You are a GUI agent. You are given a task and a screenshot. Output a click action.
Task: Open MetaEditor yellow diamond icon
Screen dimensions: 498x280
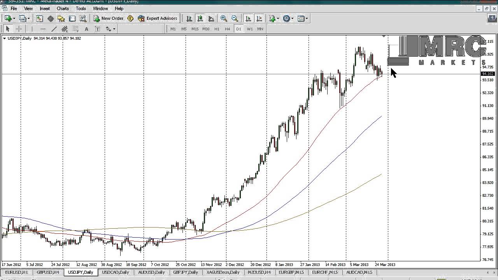click(130, 18)
